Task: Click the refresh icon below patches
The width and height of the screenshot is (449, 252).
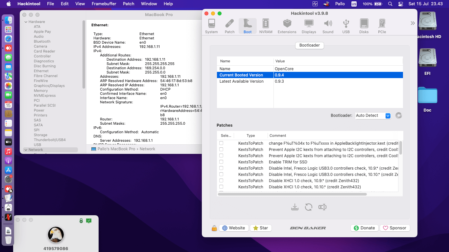Action: [x=309, y=207]
